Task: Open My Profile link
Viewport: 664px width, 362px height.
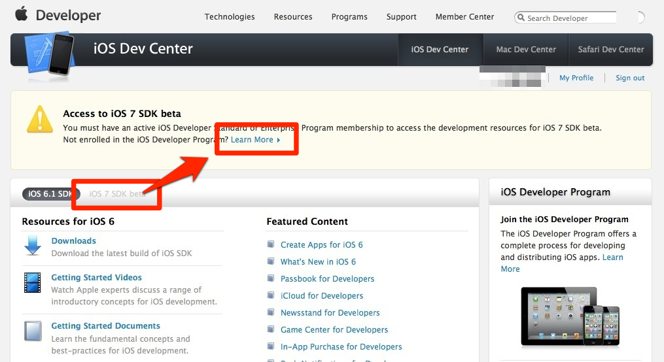Action: point(576,78)
